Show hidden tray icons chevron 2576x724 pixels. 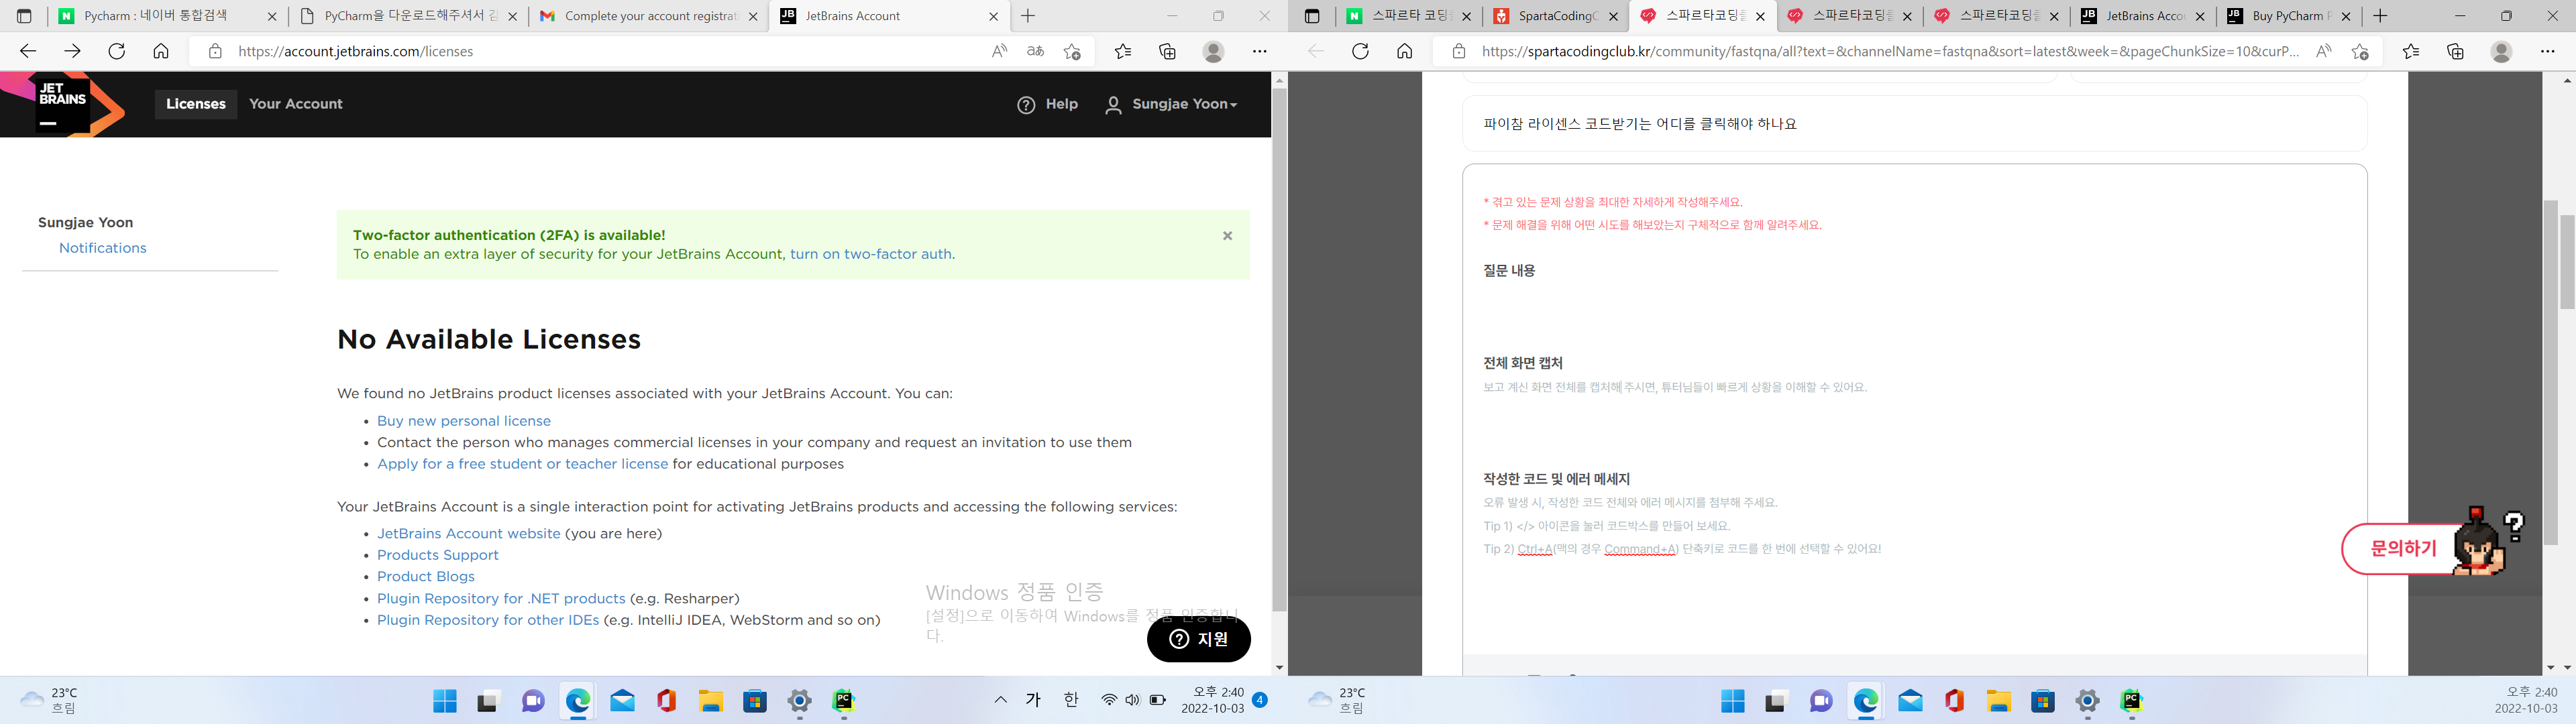coord(1000,700)
